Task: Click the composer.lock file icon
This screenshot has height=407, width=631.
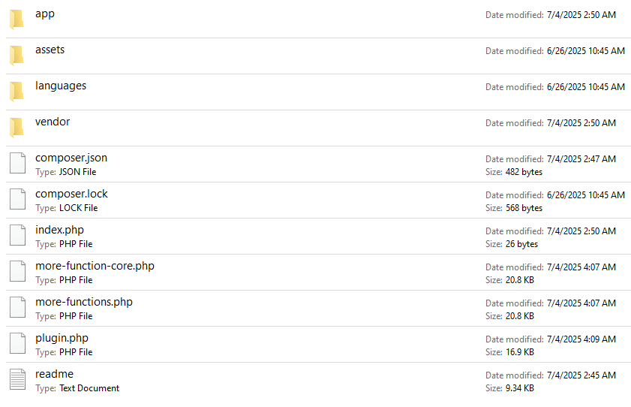Action: coord(17,199)
